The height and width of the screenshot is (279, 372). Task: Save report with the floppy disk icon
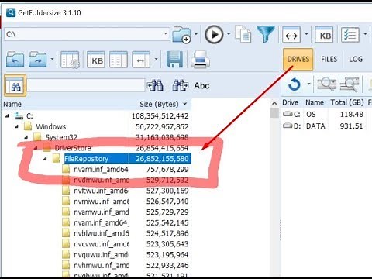(174, 59)
